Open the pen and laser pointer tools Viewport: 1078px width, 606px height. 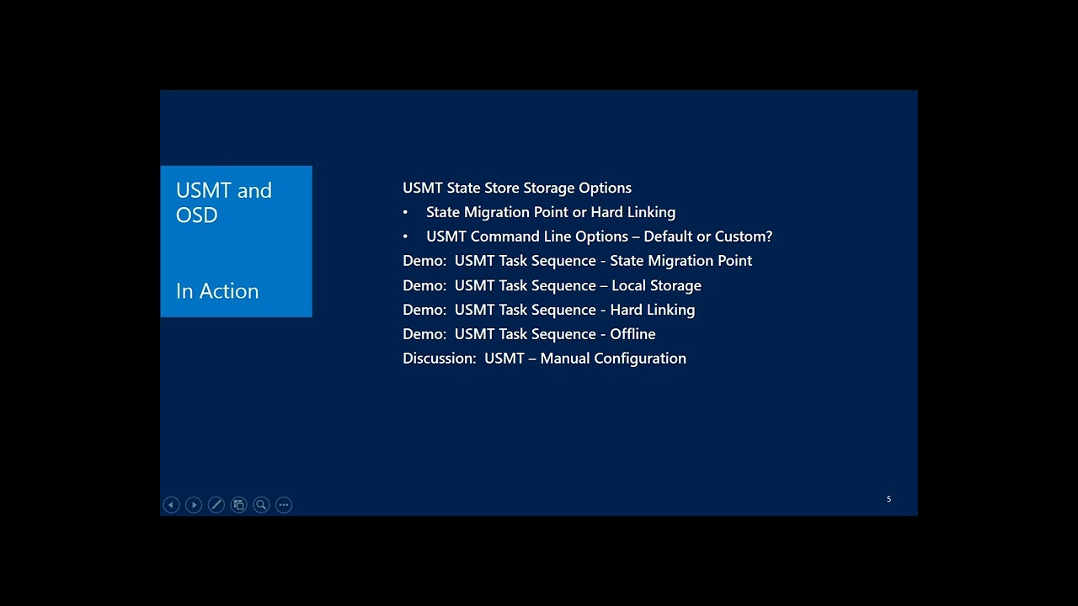pyautogui.click(x=216, y=505)
